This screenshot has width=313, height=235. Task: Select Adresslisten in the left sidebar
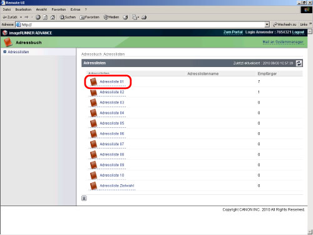pyautogui.click(x=18, y=52)
